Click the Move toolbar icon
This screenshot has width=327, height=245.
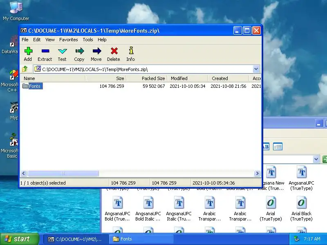pyautogui.click(x=96, y=54)
